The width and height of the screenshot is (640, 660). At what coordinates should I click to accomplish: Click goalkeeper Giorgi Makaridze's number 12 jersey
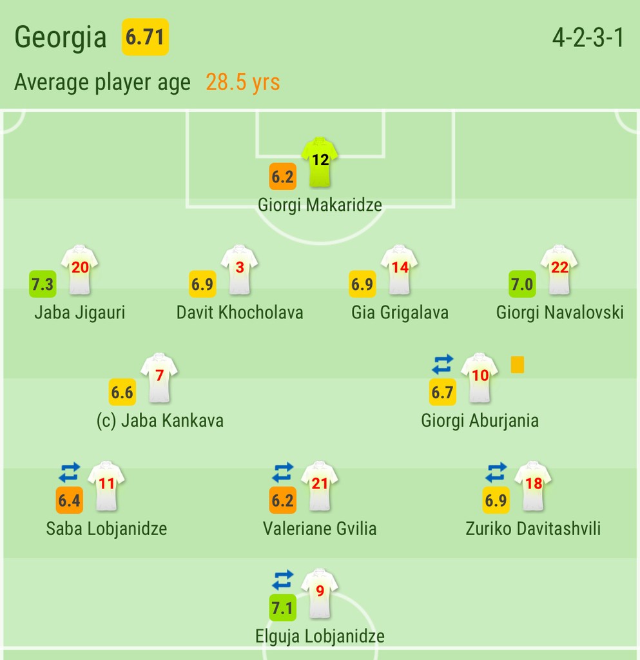click(320, 162)
